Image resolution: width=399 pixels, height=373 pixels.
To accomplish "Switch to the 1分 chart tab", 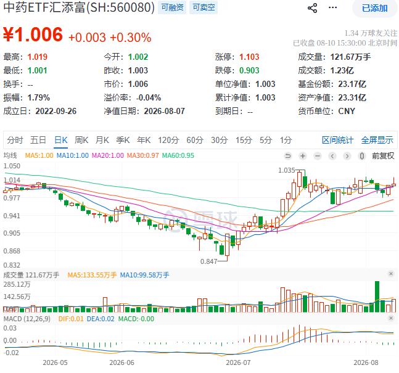I will tap(286, 140).
